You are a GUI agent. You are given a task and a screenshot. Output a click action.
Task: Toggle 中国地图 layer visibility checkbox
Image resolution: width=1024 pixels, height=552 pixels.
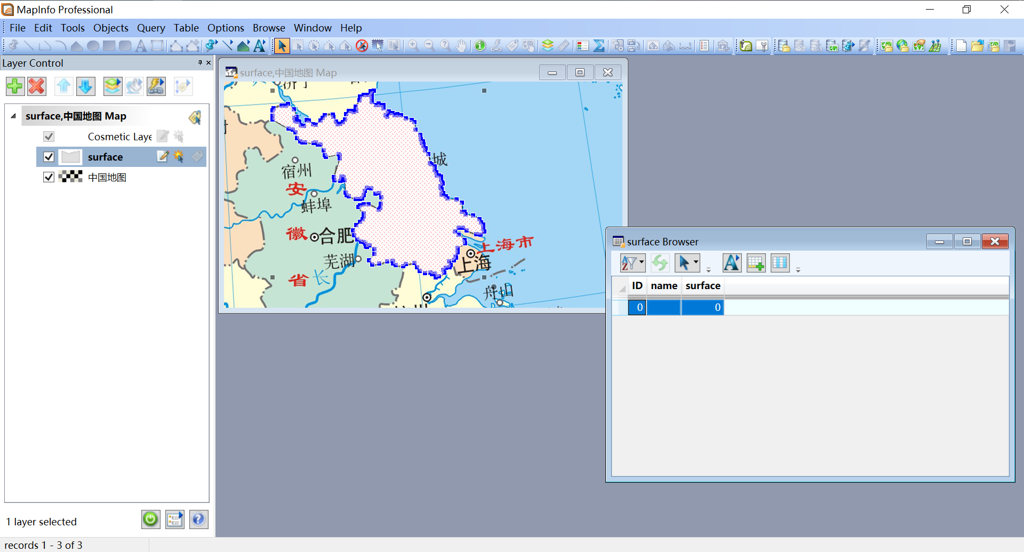(x=49, y=177)
